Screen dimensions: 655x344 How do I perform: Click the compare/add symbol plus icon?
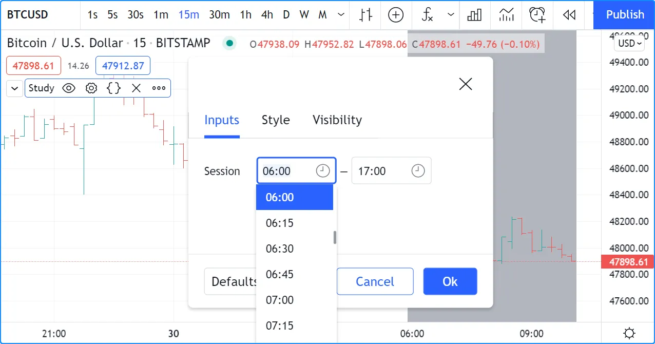coord(396,15)
